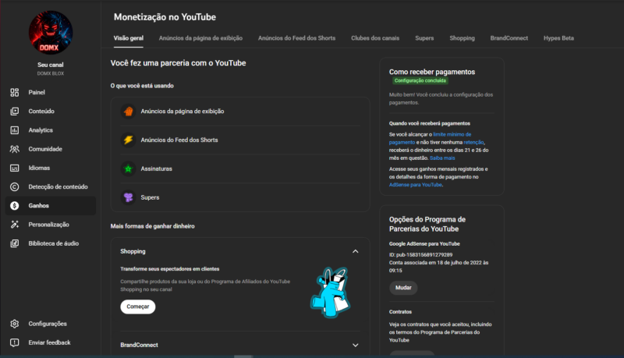
Task: Switch to the Clubes dos canais tab
Action: click(375, 38)
